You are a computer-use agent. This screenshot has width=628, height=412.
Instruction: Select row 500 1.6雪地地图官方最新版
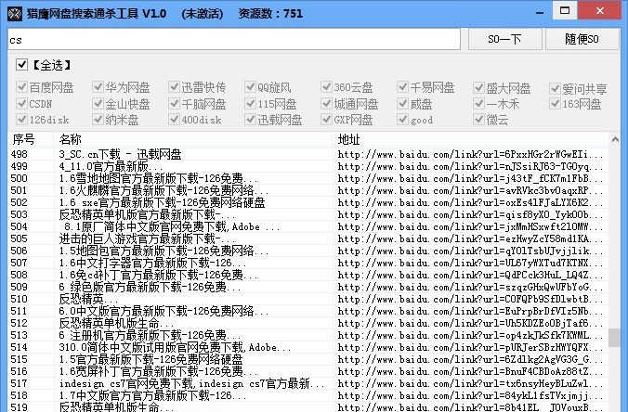click(308, 178)
